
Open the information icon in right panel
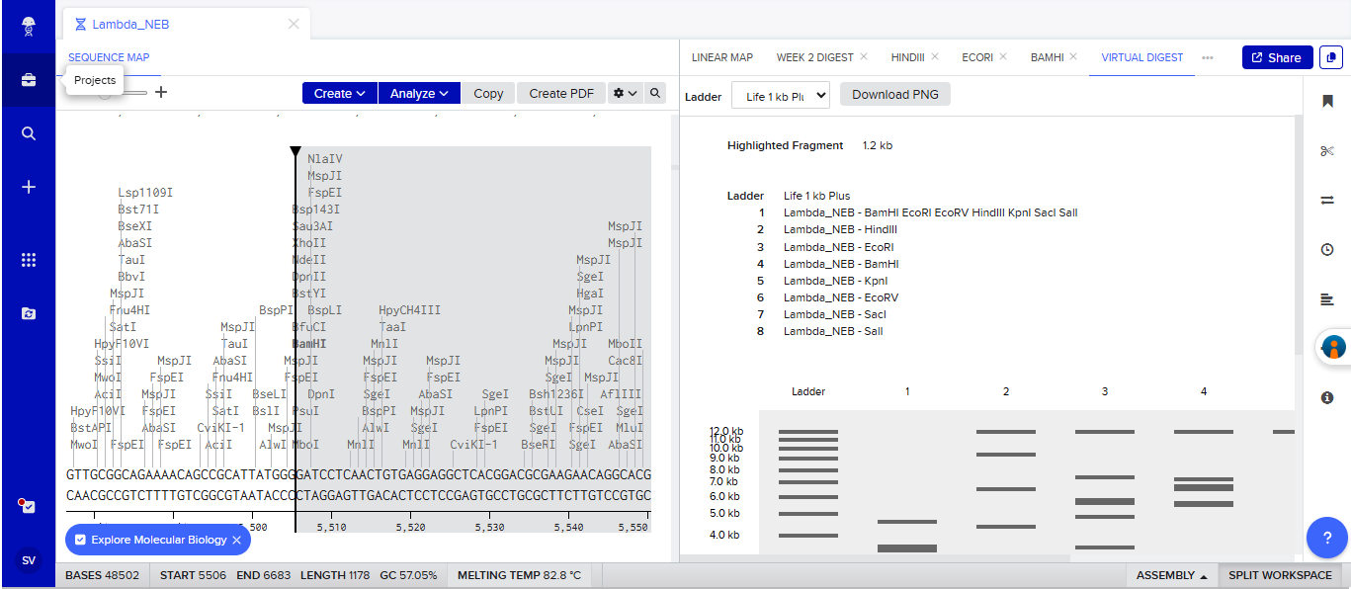tap(1326, 397)
